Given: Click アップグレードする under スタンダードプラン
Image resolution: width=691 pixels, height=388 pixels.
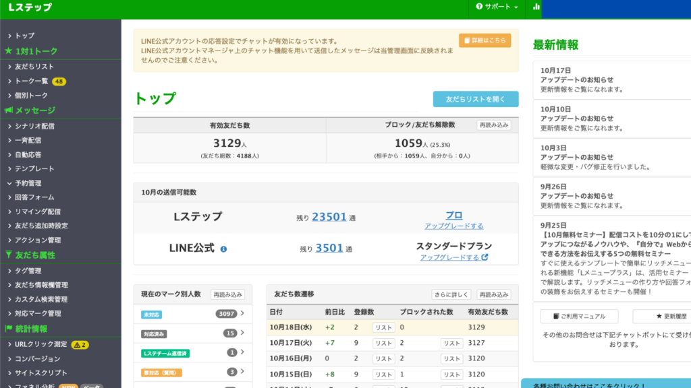Looking at the screenshot, I should pos(449,257).
